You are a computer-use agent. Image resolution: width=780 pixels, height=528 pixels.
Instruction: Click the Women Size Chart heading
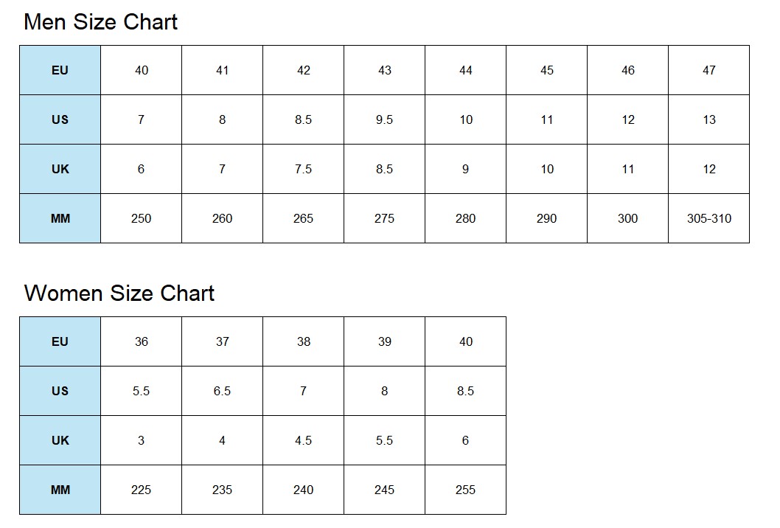(x=119, y=293)
